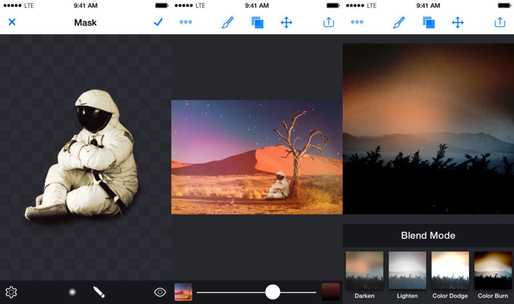Open the layers icon above the desert scene

click(x=257, y=22)
